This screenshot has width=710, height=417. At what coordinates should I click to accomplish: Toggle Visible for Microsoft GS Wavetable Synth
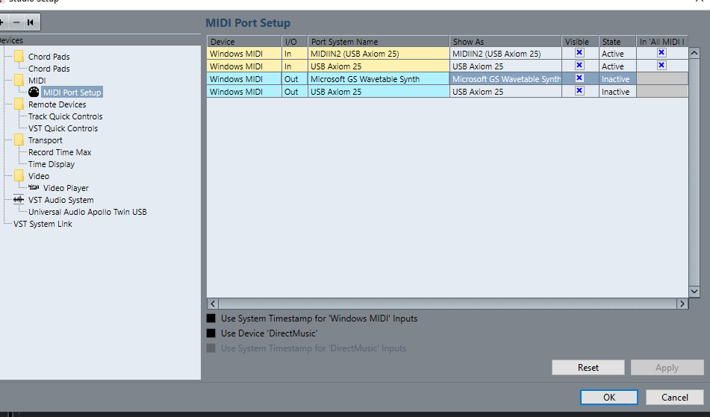[x=579, y=78]
